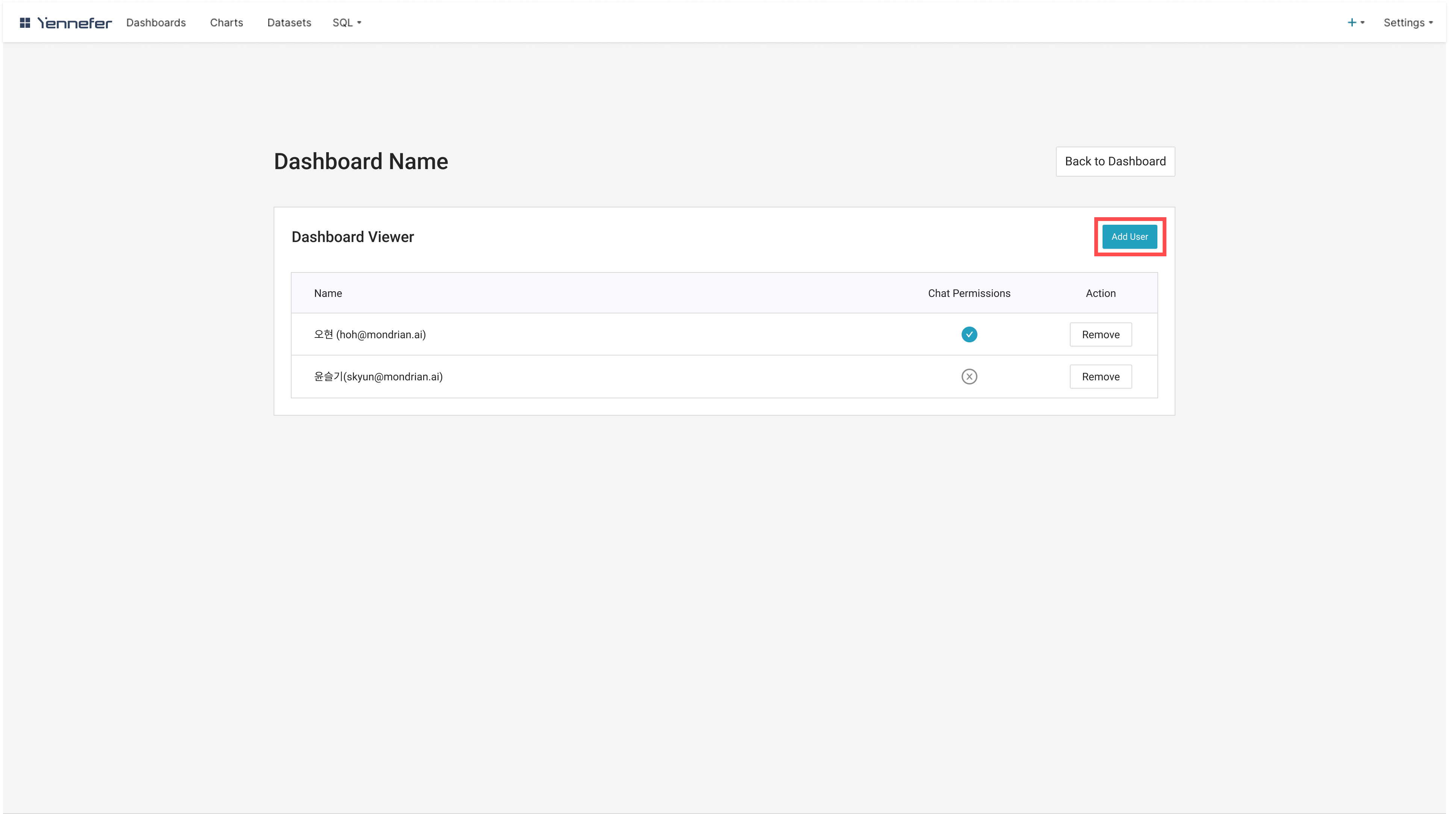Expand the SQL dropdown menu
This screenshot has width=1449, height=814.
pos(346,23)
